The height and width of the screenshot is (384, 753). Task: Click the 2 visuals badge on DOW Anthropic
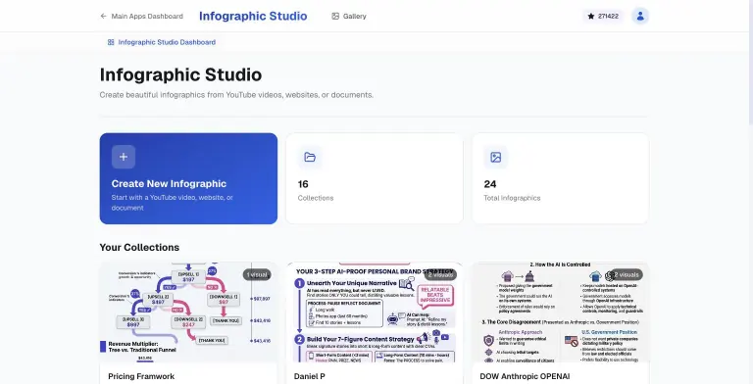point(627,274)
